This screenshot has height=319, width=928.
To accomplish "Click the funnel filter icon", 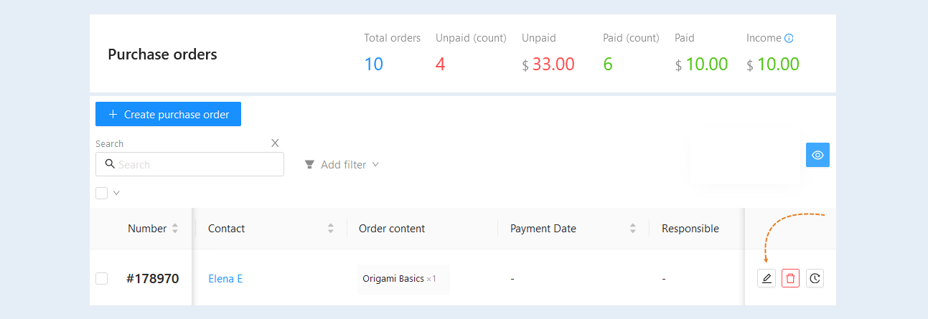I will (309, 165).
